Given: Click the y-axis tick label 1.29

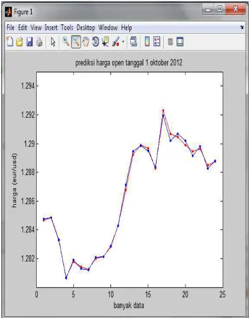Looking at the screenshot, I should point(29,144).
